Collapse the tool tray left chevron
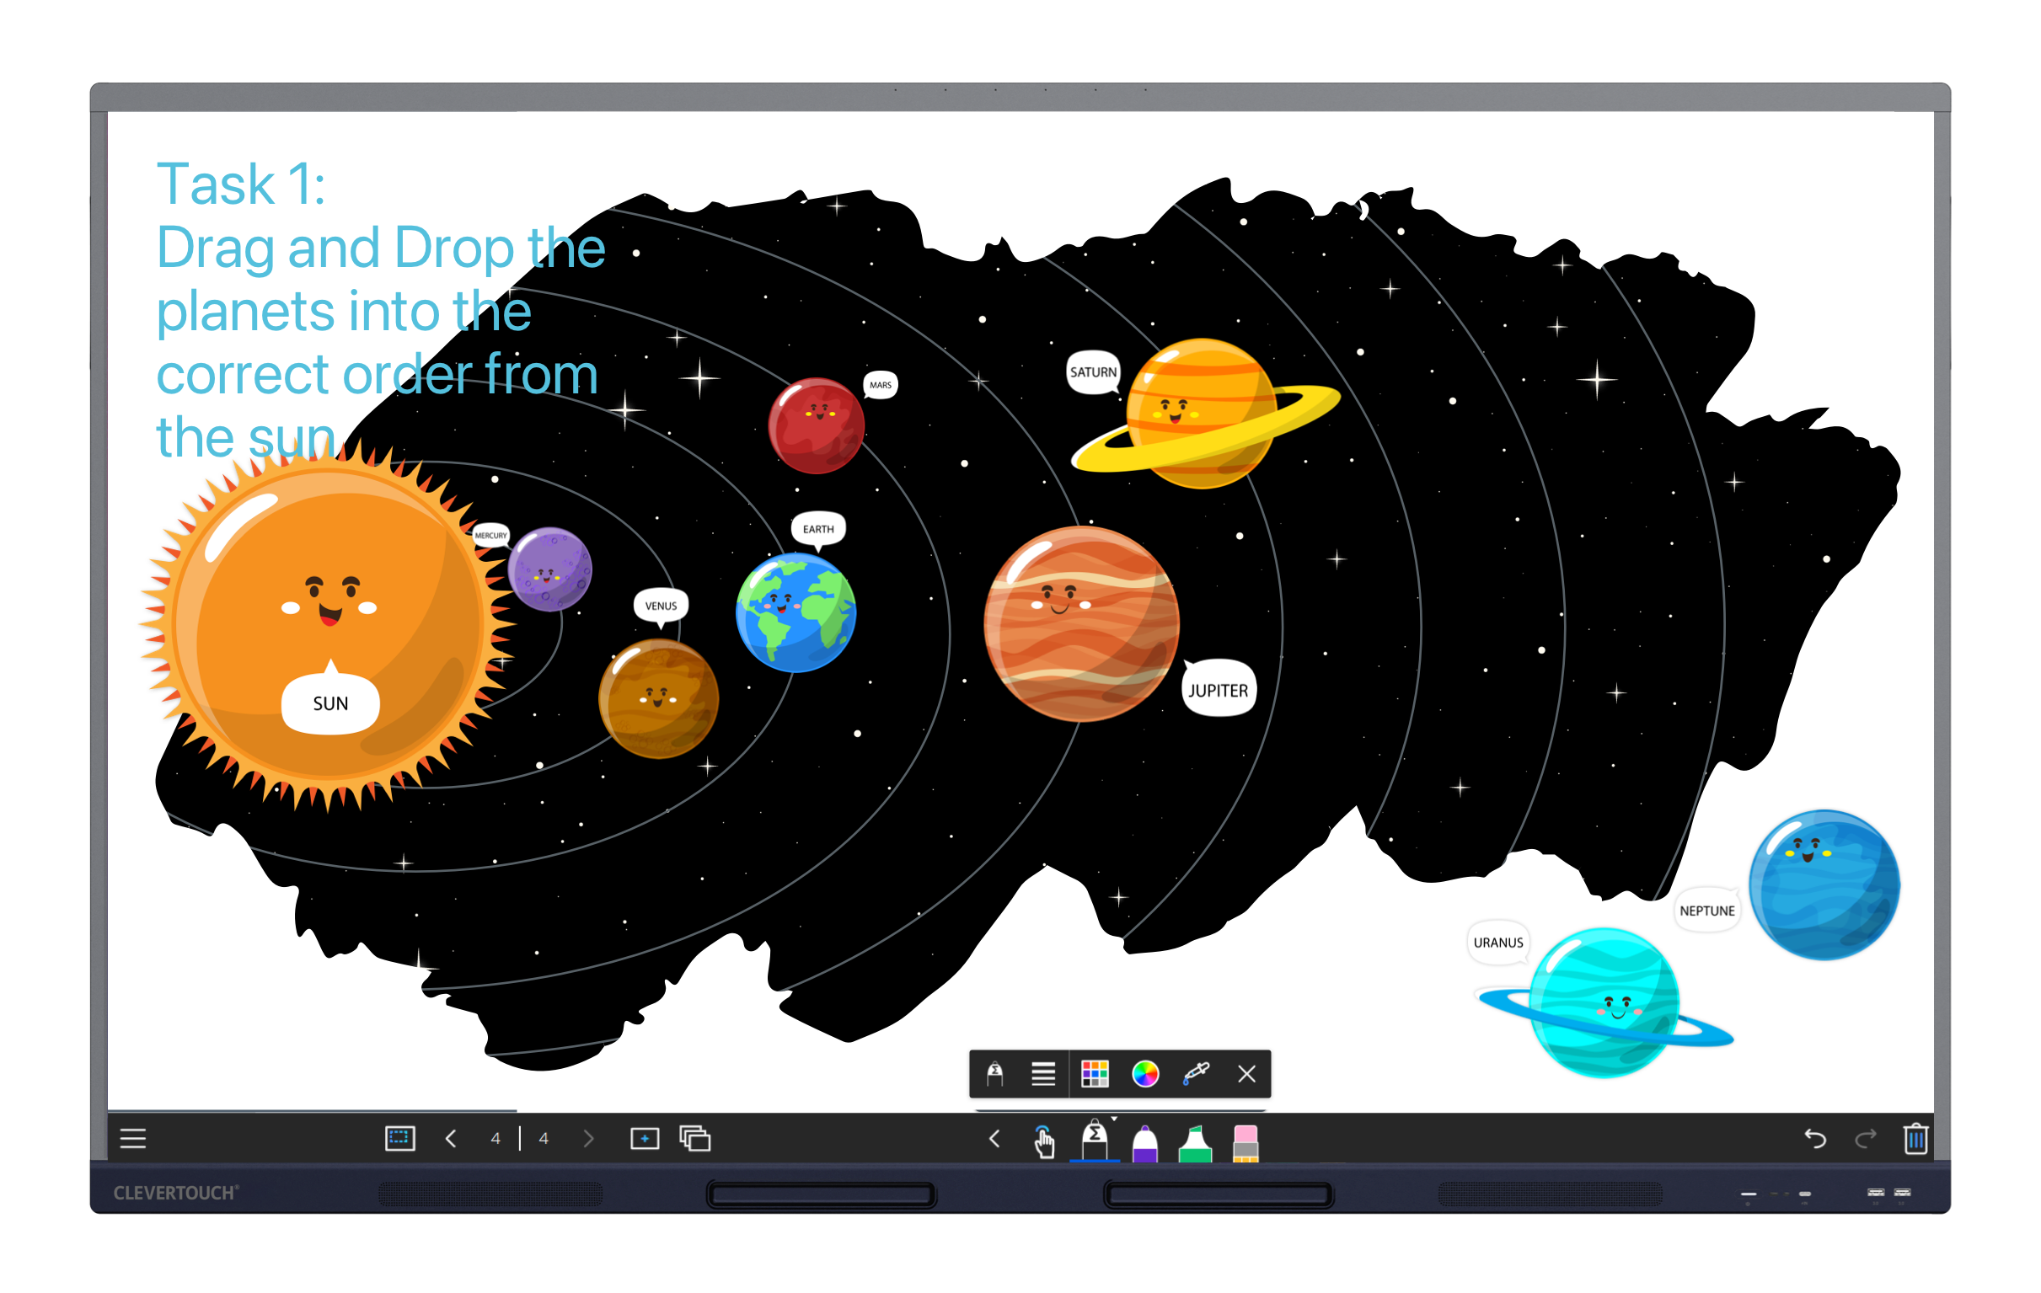 pyautogui.click(x=995, y=1138)
